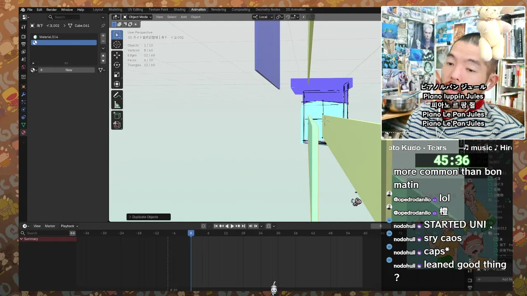The width and height of the screenshot is (527, 296).
Task: Open the Tool properties tab
Action: coord(23,26)
